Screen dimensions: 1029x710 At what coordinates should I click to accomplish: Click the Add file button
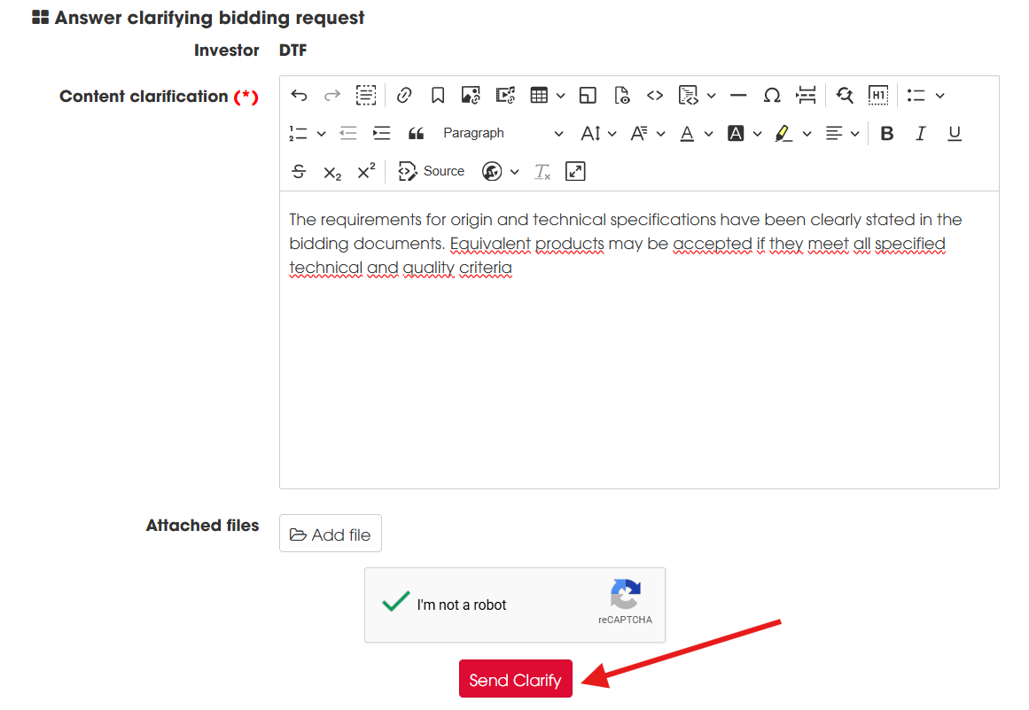[331, 534]
